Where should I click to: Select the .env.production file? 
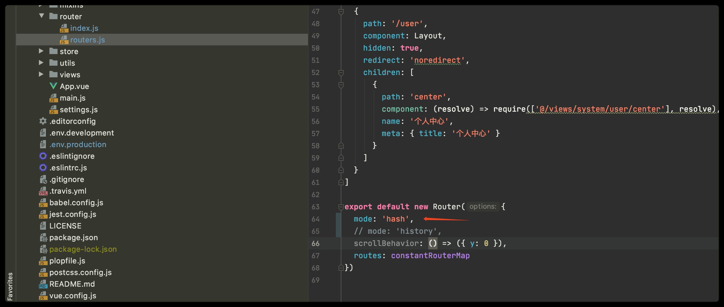pyautogui.click(x=78, y=144)
